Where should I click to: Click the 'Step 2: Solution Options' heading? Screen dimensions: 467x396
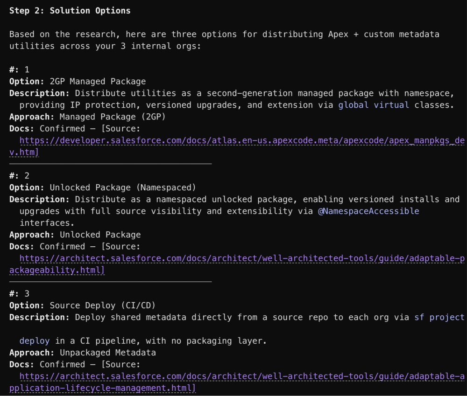(70, 11)
